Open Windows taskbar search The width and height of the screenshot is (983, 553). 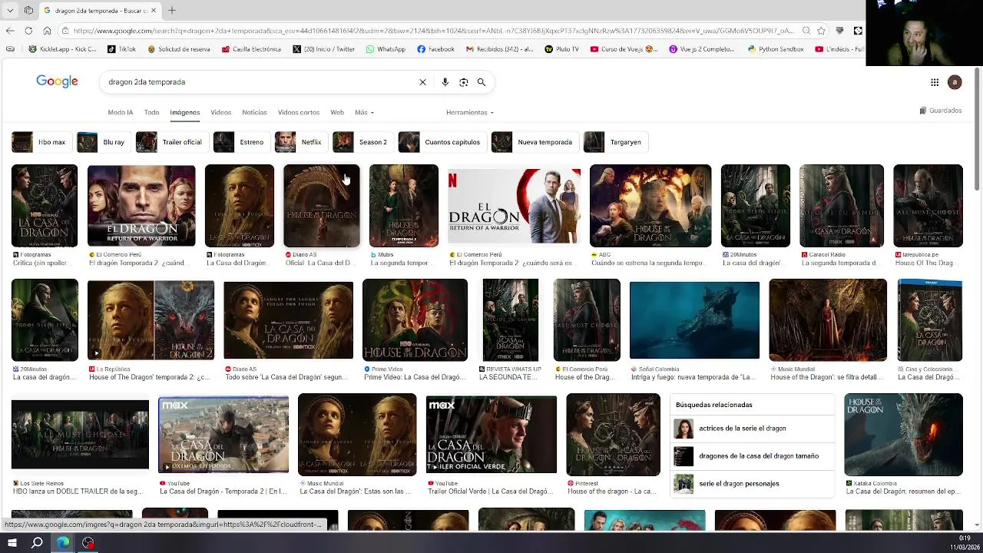tap(37, 543)
